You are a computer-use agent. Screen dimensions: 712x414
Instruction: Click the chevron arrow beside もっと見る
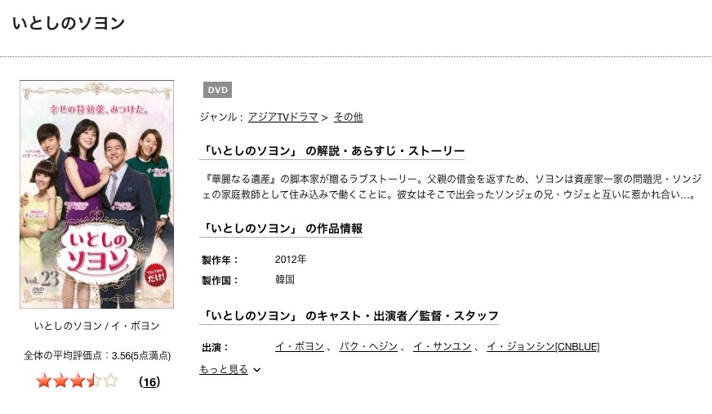257,370
